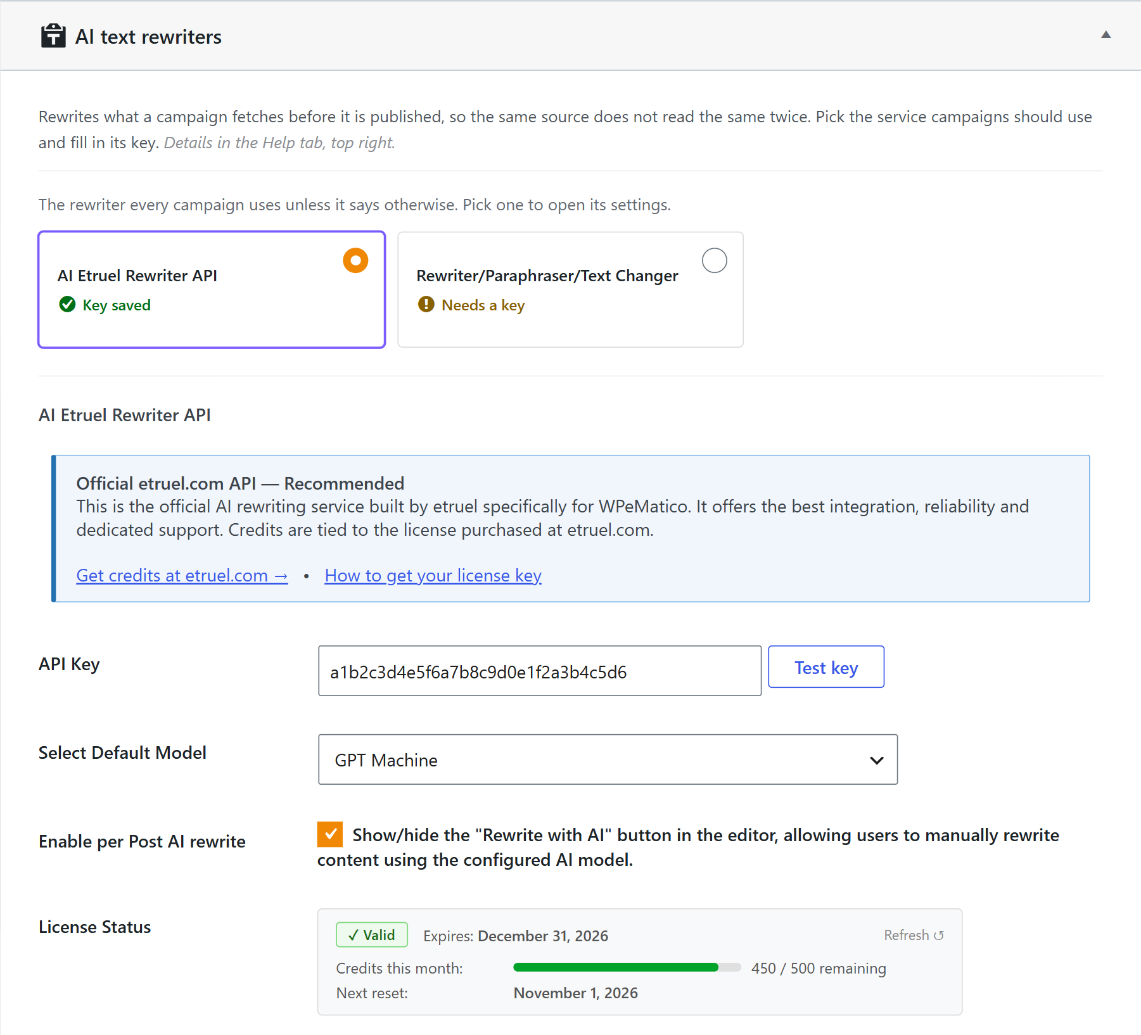
Task: Click the Rewriter/Paraphraser/Text Changer card title
Action: point(547,276)
